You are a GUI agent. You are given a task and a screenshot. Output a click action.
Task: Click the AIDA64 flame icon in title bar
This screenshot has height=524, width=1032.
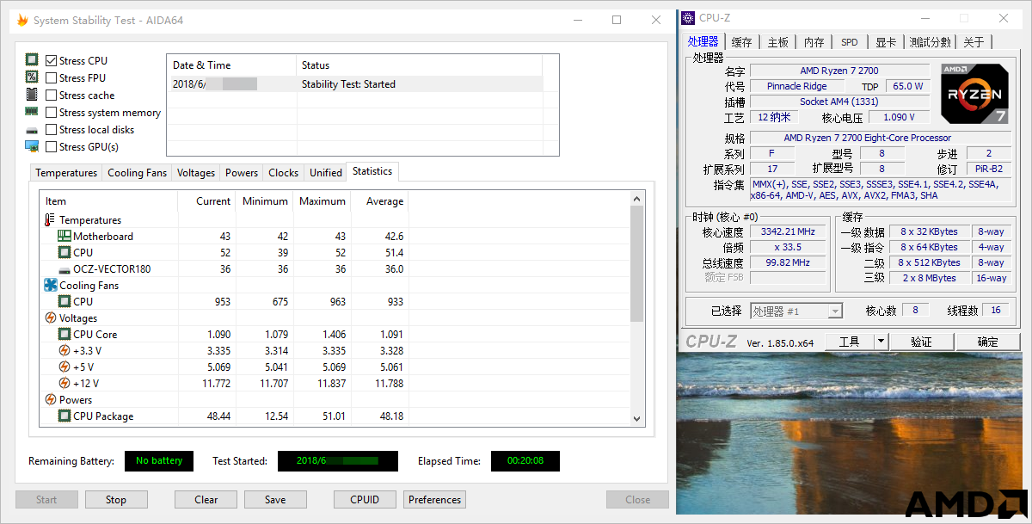[22, 21]
